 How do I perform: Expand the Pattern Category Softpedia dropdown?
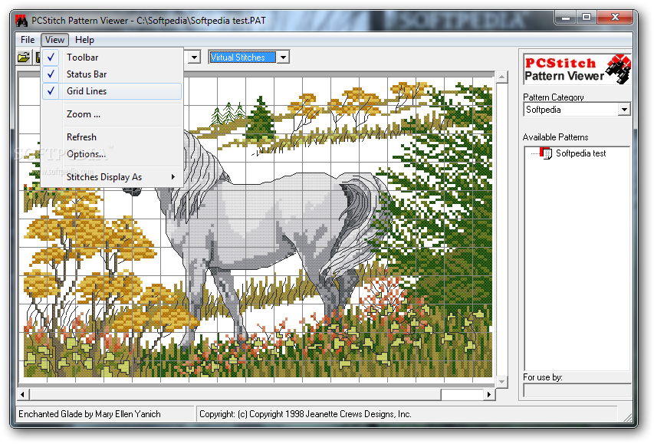[x=624, y=110]
